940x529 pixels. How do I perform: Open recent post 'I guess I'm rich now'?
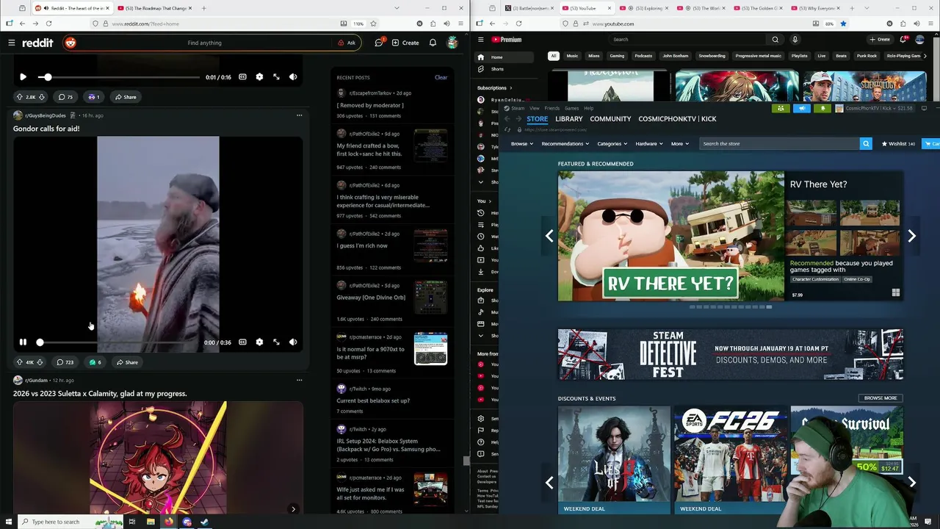pyautogui.click(x=362, y=246)
